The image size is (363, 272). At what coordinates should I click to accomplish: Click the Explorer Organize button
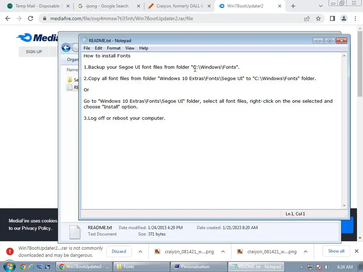click(x=72, y=59)
